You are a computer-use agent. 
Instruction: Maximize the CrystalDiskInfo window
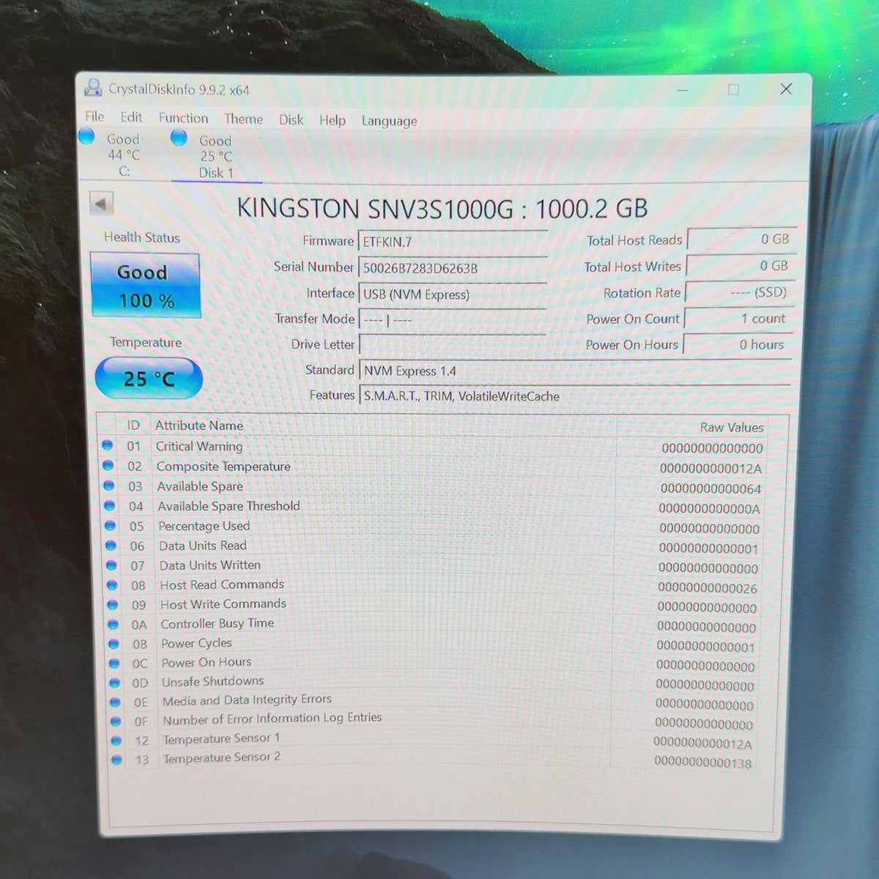coord(733,89)
